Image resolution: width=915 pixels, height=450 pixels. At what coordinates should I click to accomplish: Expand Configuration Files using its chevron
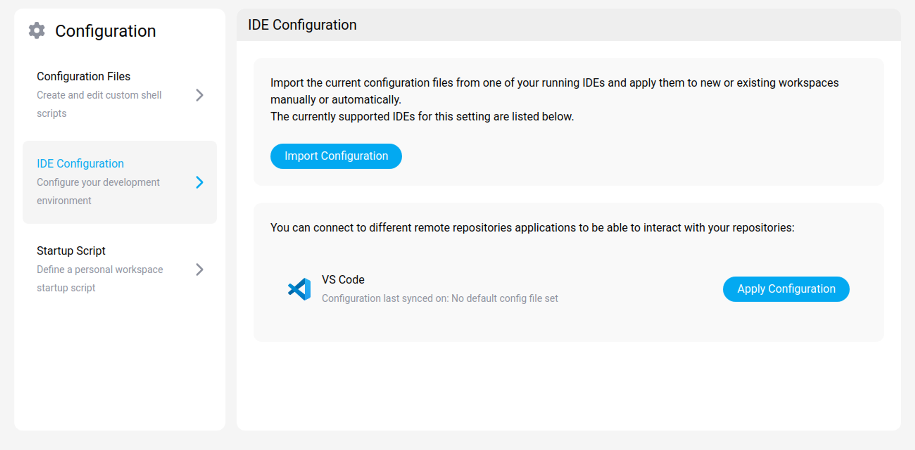(200, 95)
